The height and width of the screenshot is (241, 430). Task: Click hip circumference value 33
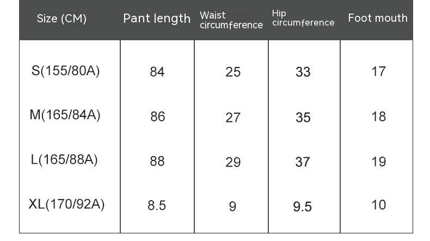pyautogui.click(x=303, y=72)
